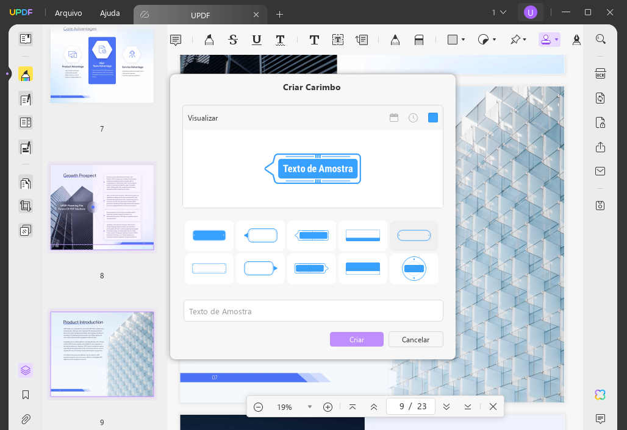Close the UPDF document tab
This screenshot has width=627, height=430.
point(256,15)
